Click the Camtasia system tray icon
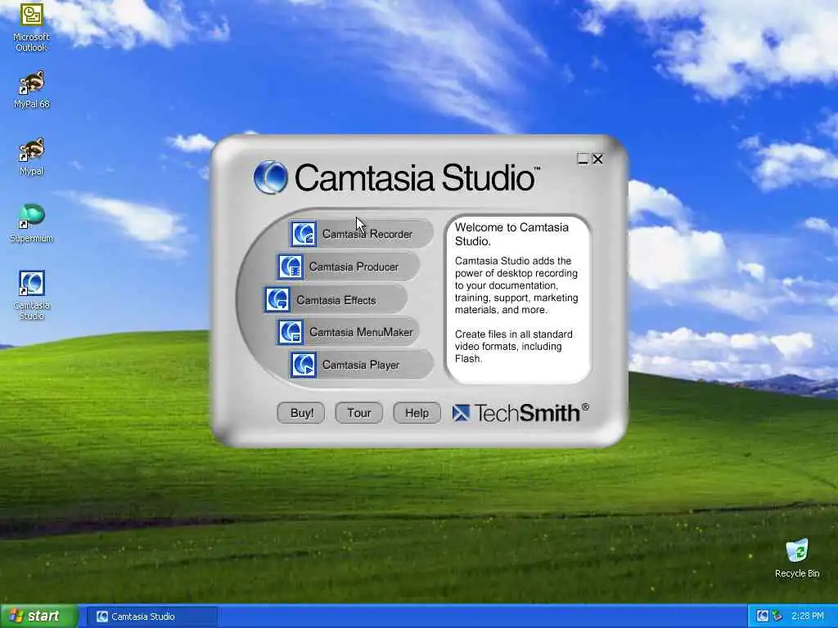Screen dimensions: 838x628 point(763,617)
